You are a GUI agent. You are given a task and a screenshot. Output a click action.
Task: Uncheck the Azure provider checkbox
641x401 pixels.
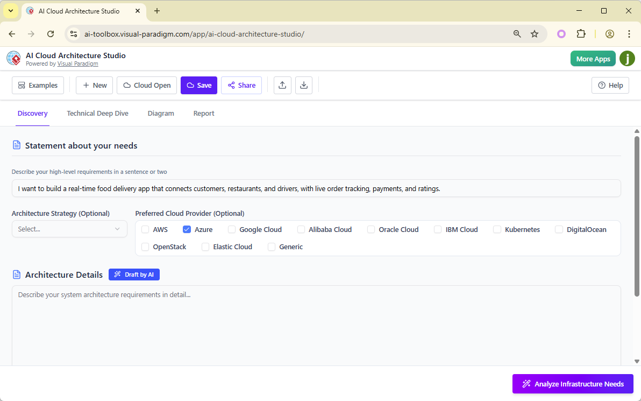(187, 229)
